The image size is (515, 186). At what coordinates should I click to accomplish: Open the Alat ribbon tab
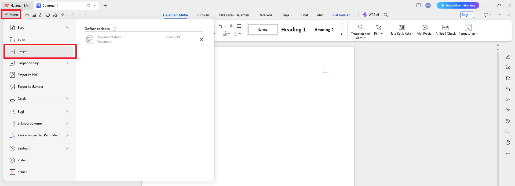(320, 15)
